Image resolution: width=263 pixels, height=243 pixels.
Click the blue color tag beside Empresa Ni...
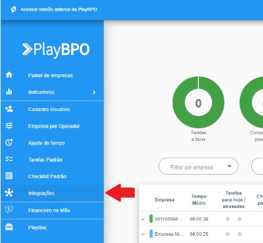(151, 233)
